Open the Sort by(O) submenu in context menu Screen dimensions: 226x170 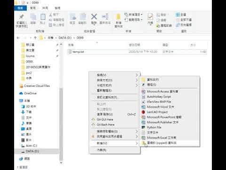tap(114, 80)
